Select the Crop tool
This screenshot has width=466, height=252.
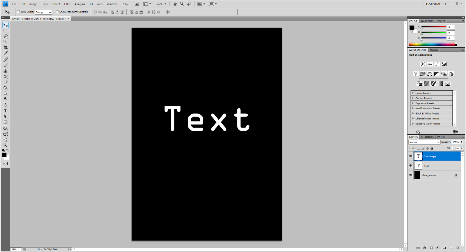coord(6,47)
